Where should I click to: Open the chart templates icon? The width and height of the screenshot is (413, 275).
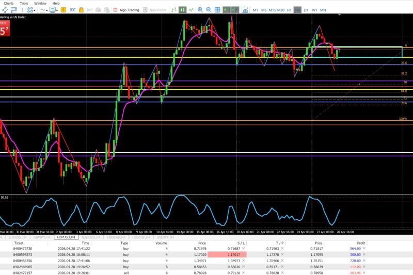click(53, 10)
